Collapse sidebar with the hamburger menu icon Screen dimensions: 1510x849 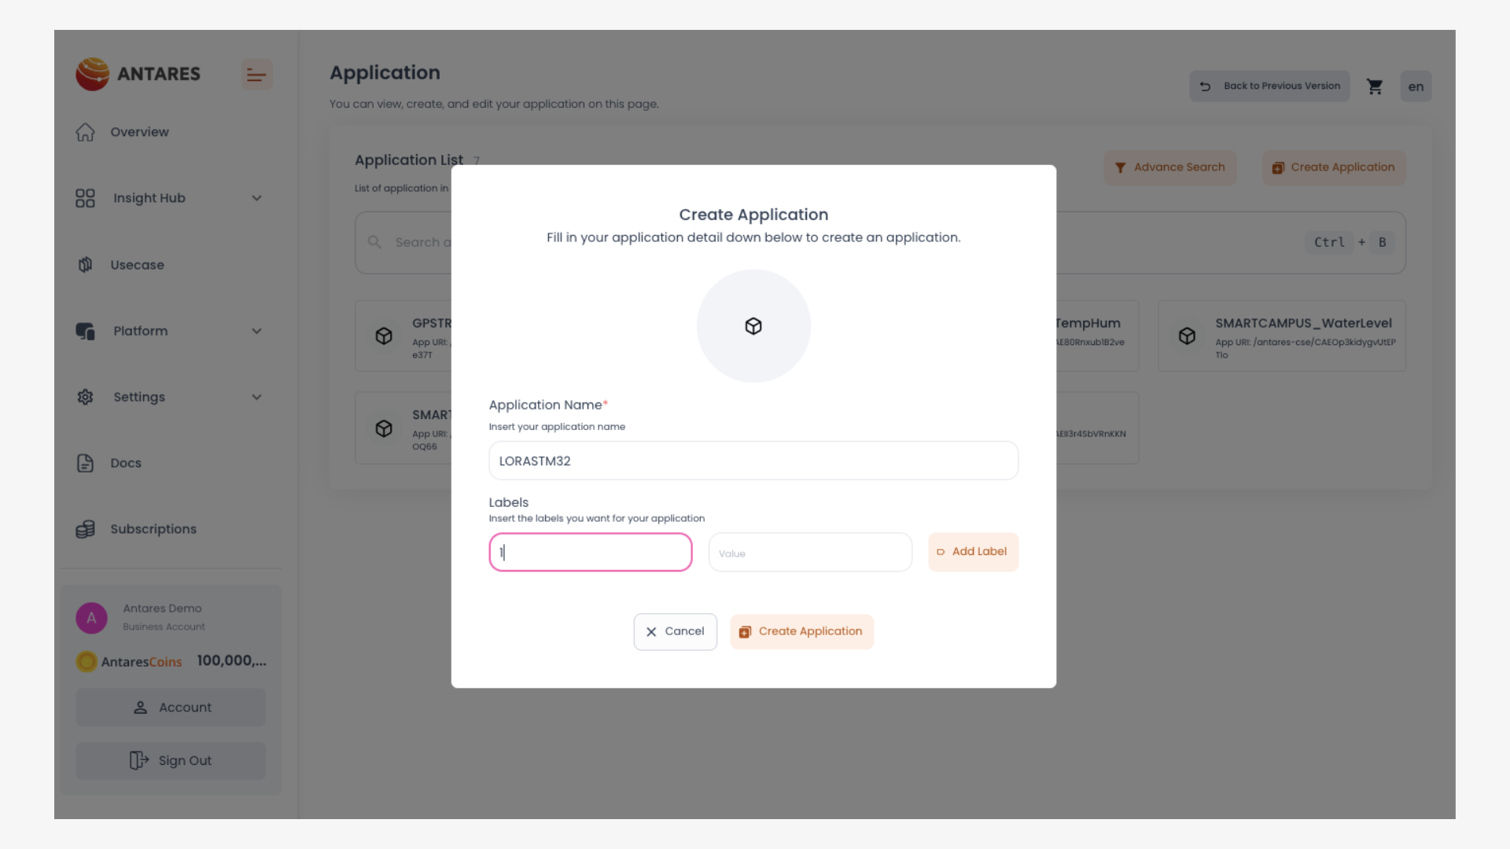[256, 75]
